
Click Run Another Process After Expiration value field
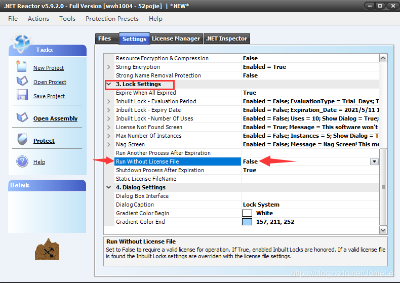point(310,153)
